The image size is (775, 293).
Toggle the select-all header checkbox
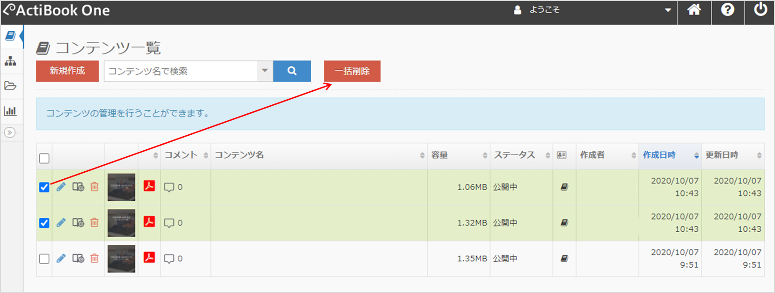(44, 158)
